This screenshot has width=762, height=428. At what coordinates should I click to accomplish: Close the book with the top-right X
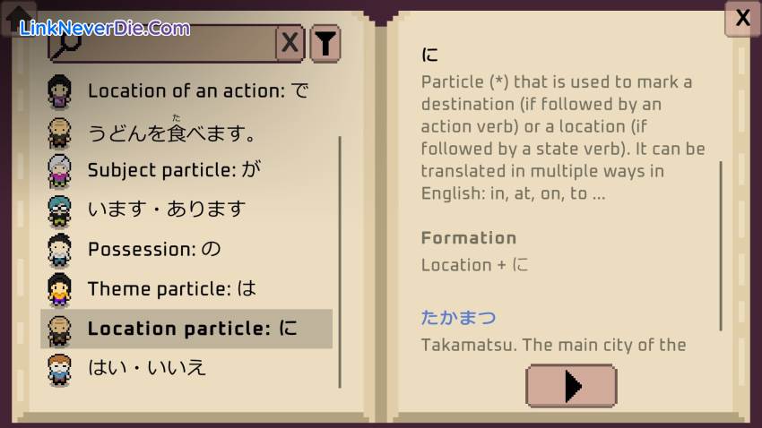point(742,18)
